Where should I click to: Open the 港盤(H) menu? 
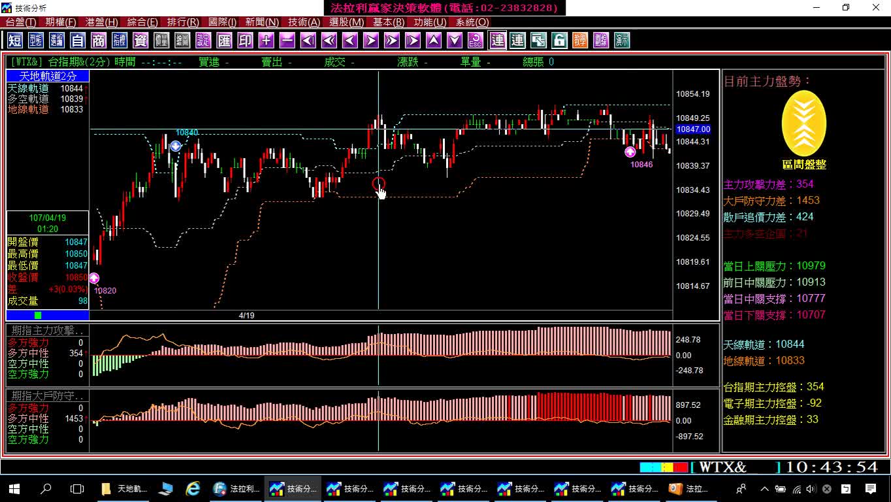pos(102,22)
